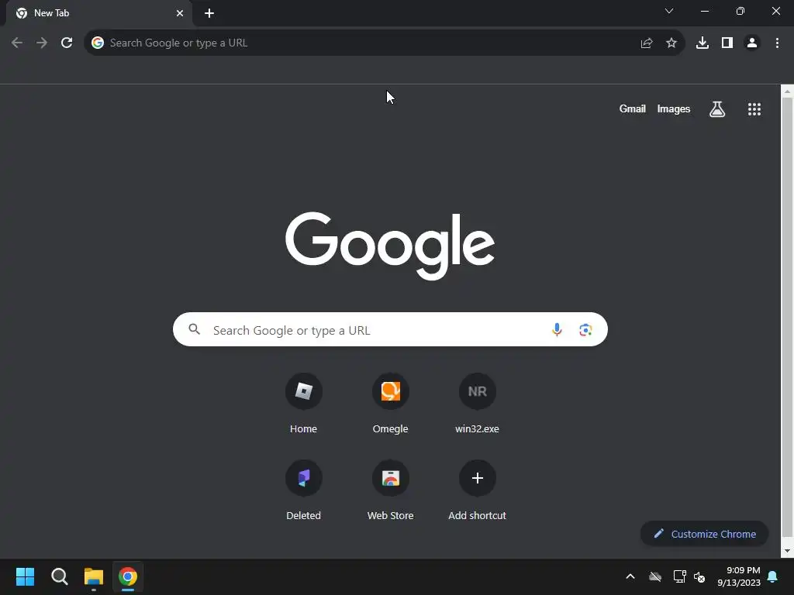Screen dimensions: 794x595
Task: Bookmark this tab with the star icon
Action: pyautogui.click(x=671, y=43)
